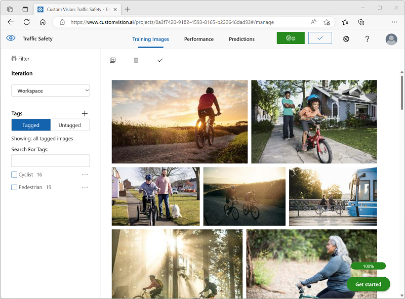The height and width of the screenshot is (299, 405).
Task: Toggle the vertical tabs icon
Action: [25, 9]
